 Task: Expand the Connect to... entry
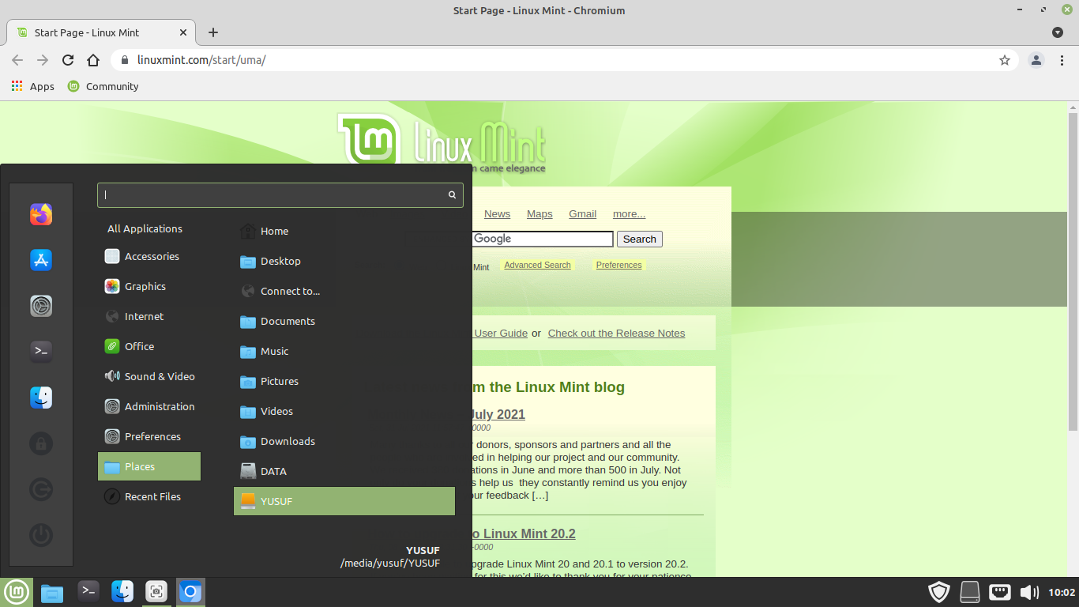pyautogui.click(x=289, y=291)
